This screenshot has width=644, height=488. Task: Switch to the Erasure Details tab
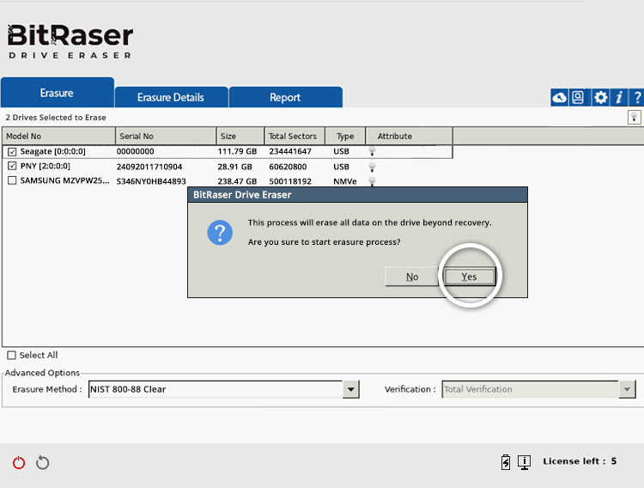(x=171, y=97)
